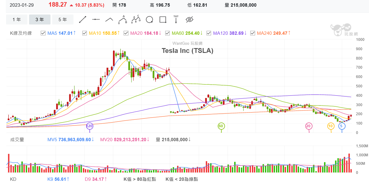Screen dimensions: 369x182
Task: Select the horizontal line tool
Action: tap(96, 20)
